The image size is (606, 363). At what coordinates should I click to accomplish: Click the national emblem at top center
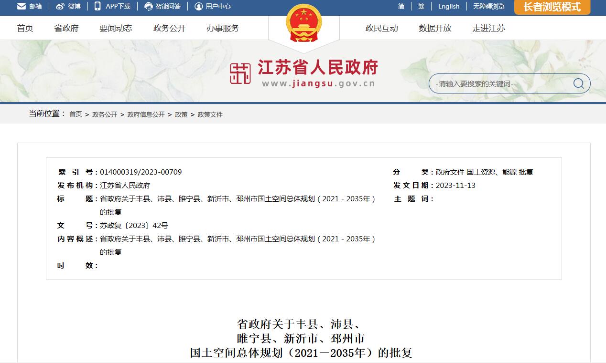(303, 23)
